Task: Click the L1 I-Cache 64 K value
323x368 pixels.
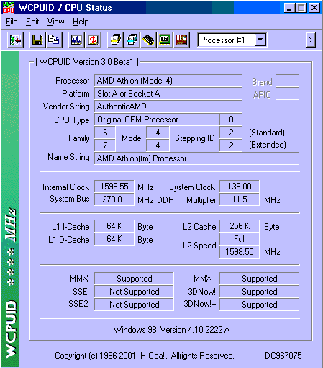Action: point(114,226)
